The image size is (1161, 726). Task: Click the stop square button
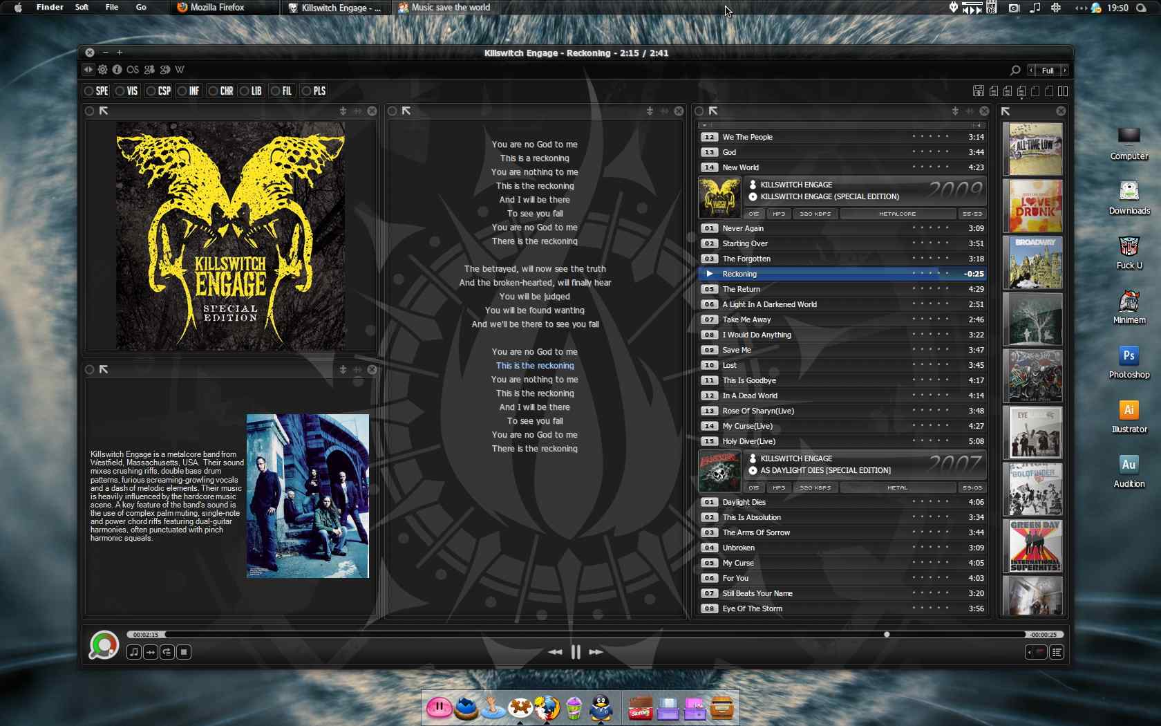point(184,652)
